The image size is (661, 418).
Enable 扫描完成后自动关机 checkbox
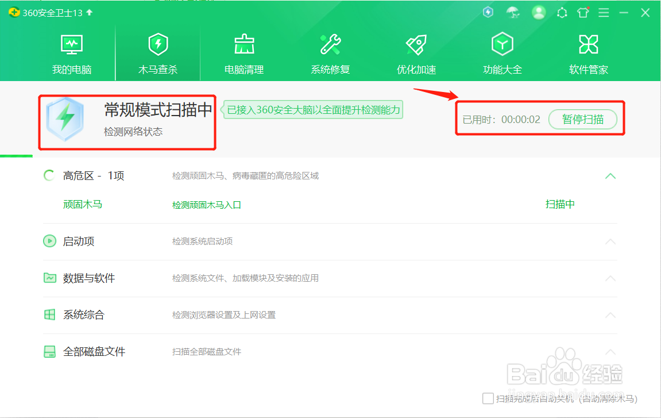(x=488, y=398)
